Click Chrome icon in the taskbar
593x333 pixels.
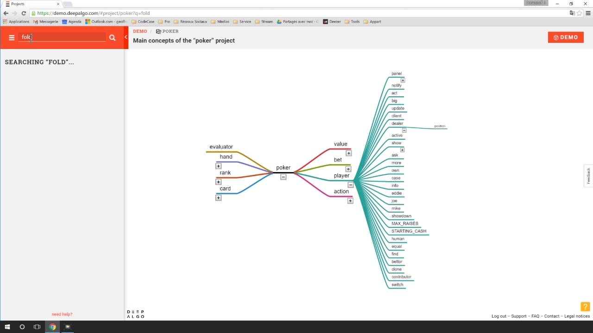52,327
